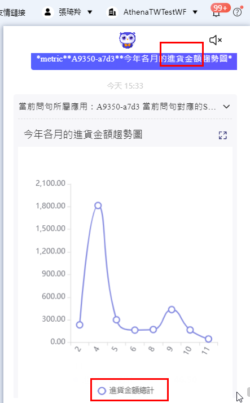Screen dimensions: 250x403
Task: Open the help question mark icon
Action: [x=237, y=12]
